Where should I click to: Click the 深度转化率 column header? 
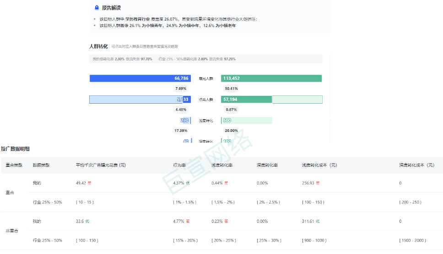coord(267,165)
